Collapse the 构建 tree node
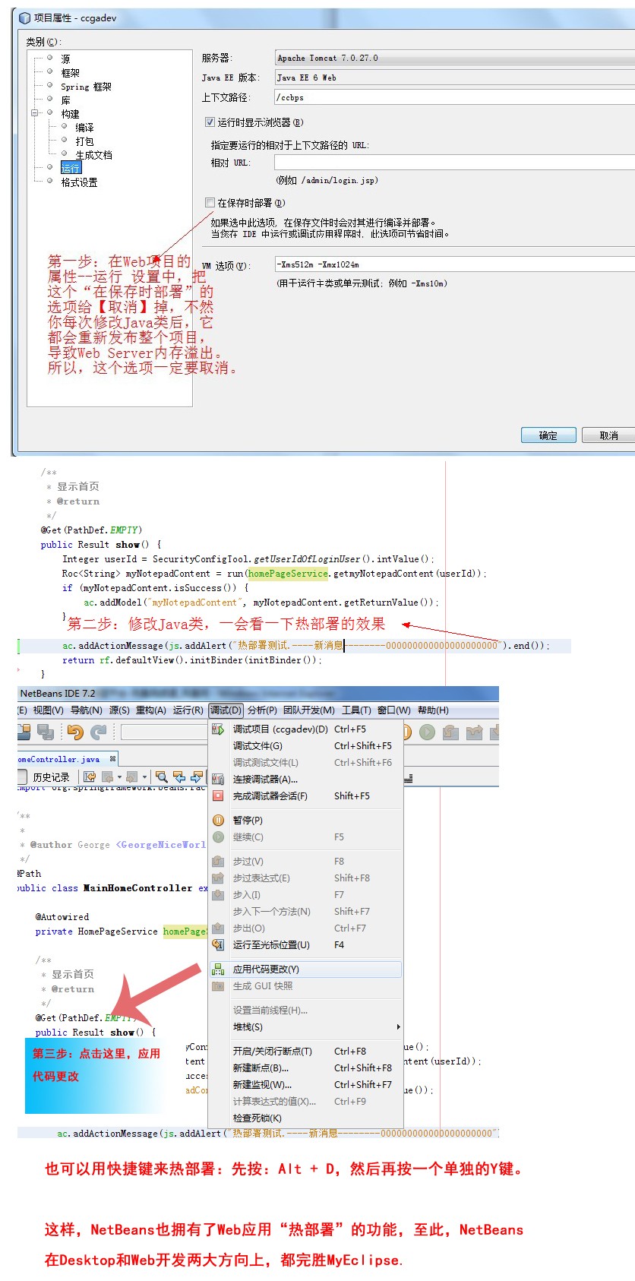This screenshot has height=1281, width=635. point(34,112)
